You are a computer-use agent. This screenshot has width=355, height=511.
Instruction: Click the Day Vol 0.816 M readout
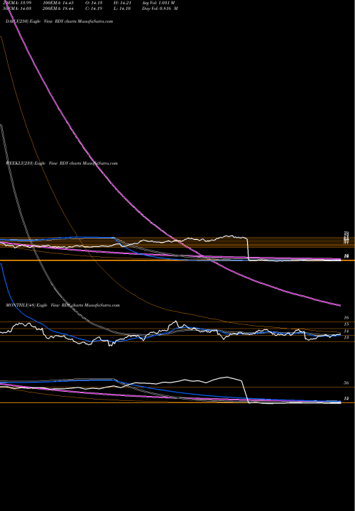pos(160,9)
